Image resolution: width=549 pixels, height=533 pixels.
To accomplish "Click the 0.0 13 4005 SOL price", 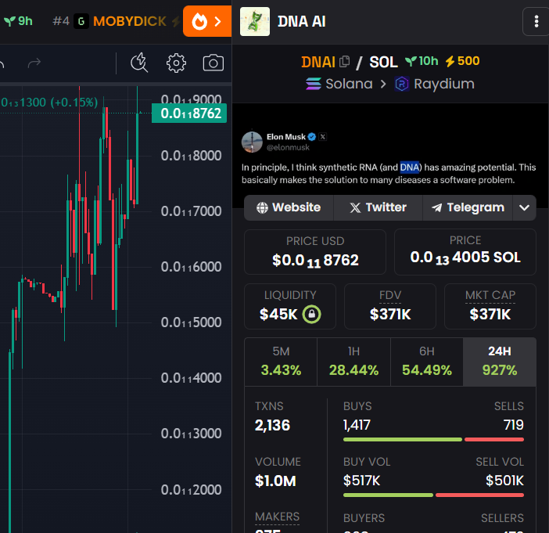I will (x=465, y=257).
